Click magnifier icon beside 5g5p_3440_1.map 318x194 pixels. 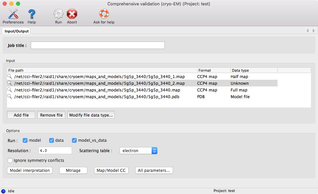[10, 77]
